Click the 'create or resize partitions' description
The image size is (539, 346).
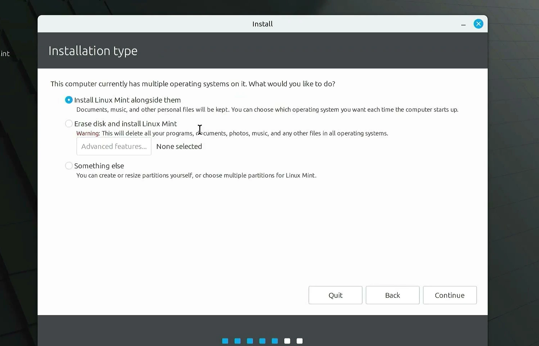click(196, 176)
